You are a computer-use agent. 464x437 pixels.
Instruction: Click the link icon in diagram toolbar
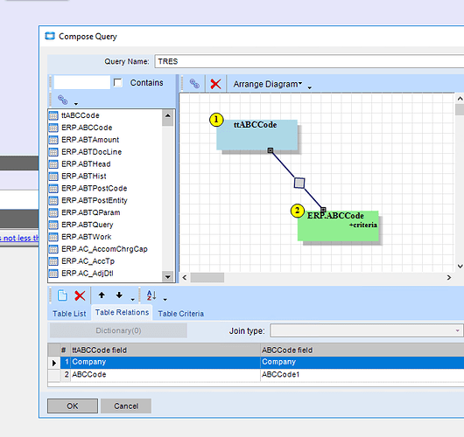pos(194,84)
